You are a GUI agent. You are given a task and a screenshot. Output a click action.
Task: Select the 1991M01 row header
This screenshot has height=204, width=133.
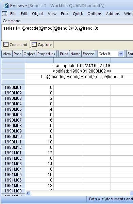click(13, 153)
